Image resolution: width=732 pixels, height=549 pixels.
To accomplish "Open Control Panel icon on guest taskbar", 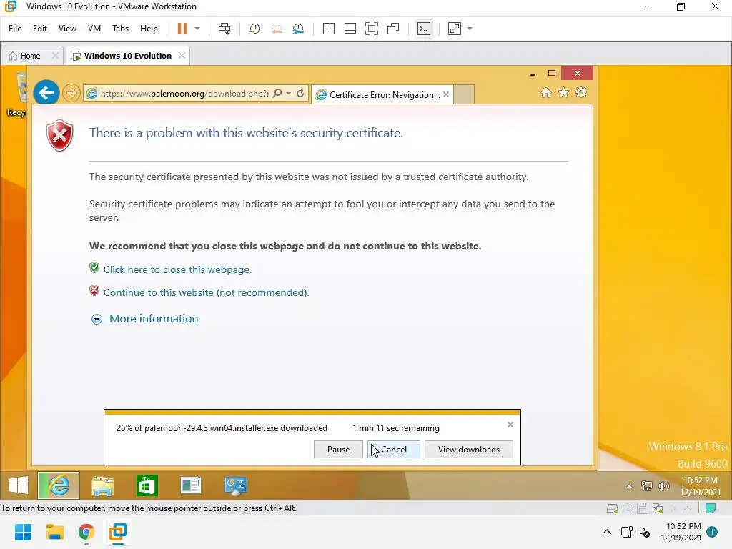I will point(235,485).
